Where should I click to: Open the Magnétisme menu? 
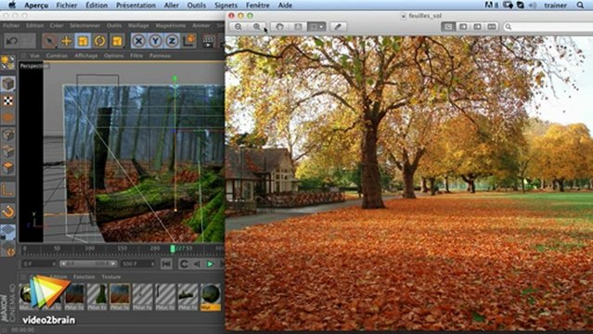(x=170, y=25)
